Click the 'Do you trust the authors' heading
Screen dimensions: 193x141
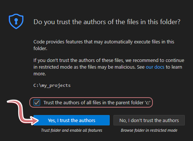click(107, 22)
